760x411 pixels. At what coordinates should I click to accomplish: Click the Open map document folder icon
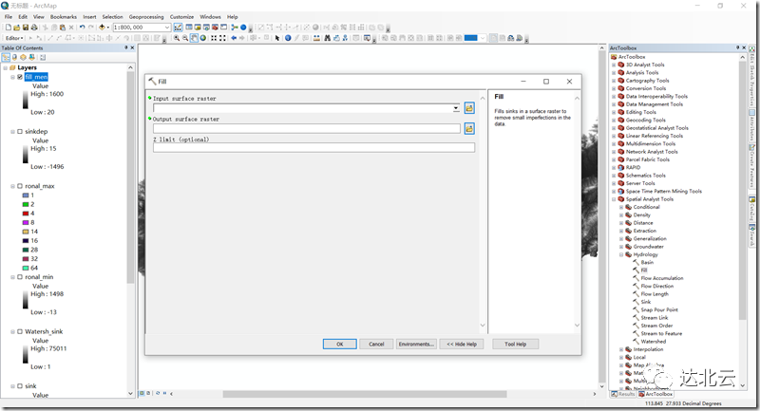coord(17,28)
